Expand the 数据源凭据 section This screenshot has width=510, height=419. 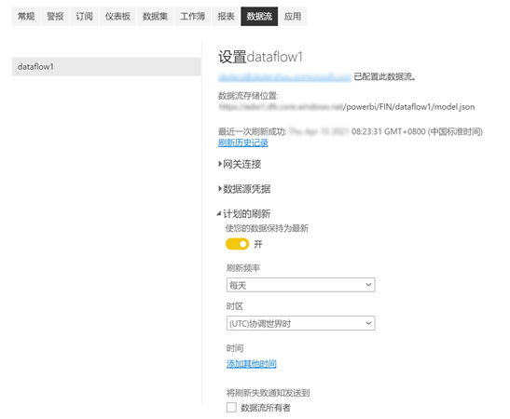[244, 189]
